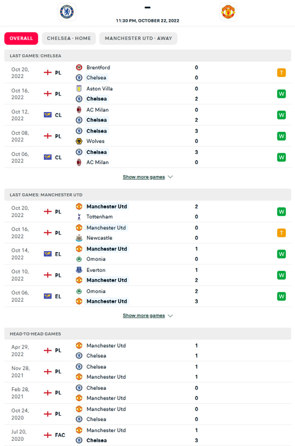Click the Manchester United crest in the match header

(x=228, y=12)
